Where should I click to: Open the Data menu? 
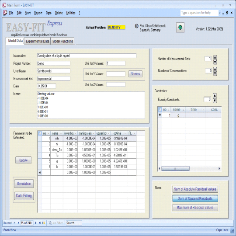pos(49,13)
